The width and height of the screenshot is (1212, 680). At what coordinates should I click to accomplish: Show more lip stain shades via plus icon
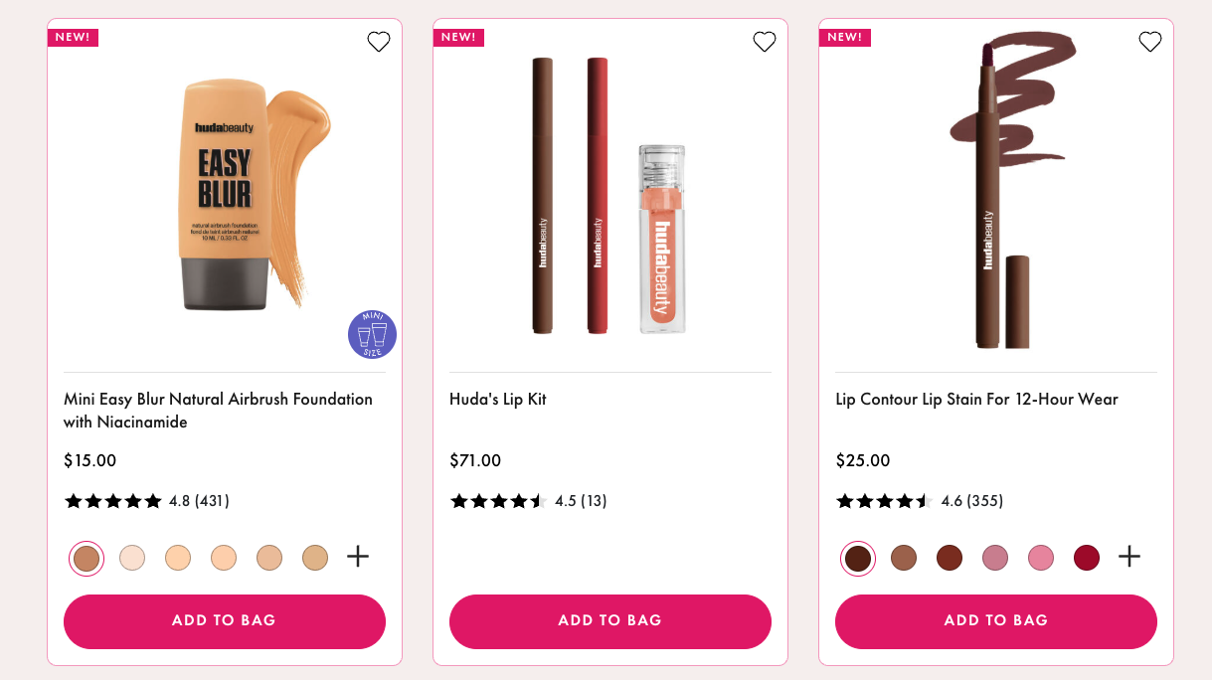coord(1129,557)
